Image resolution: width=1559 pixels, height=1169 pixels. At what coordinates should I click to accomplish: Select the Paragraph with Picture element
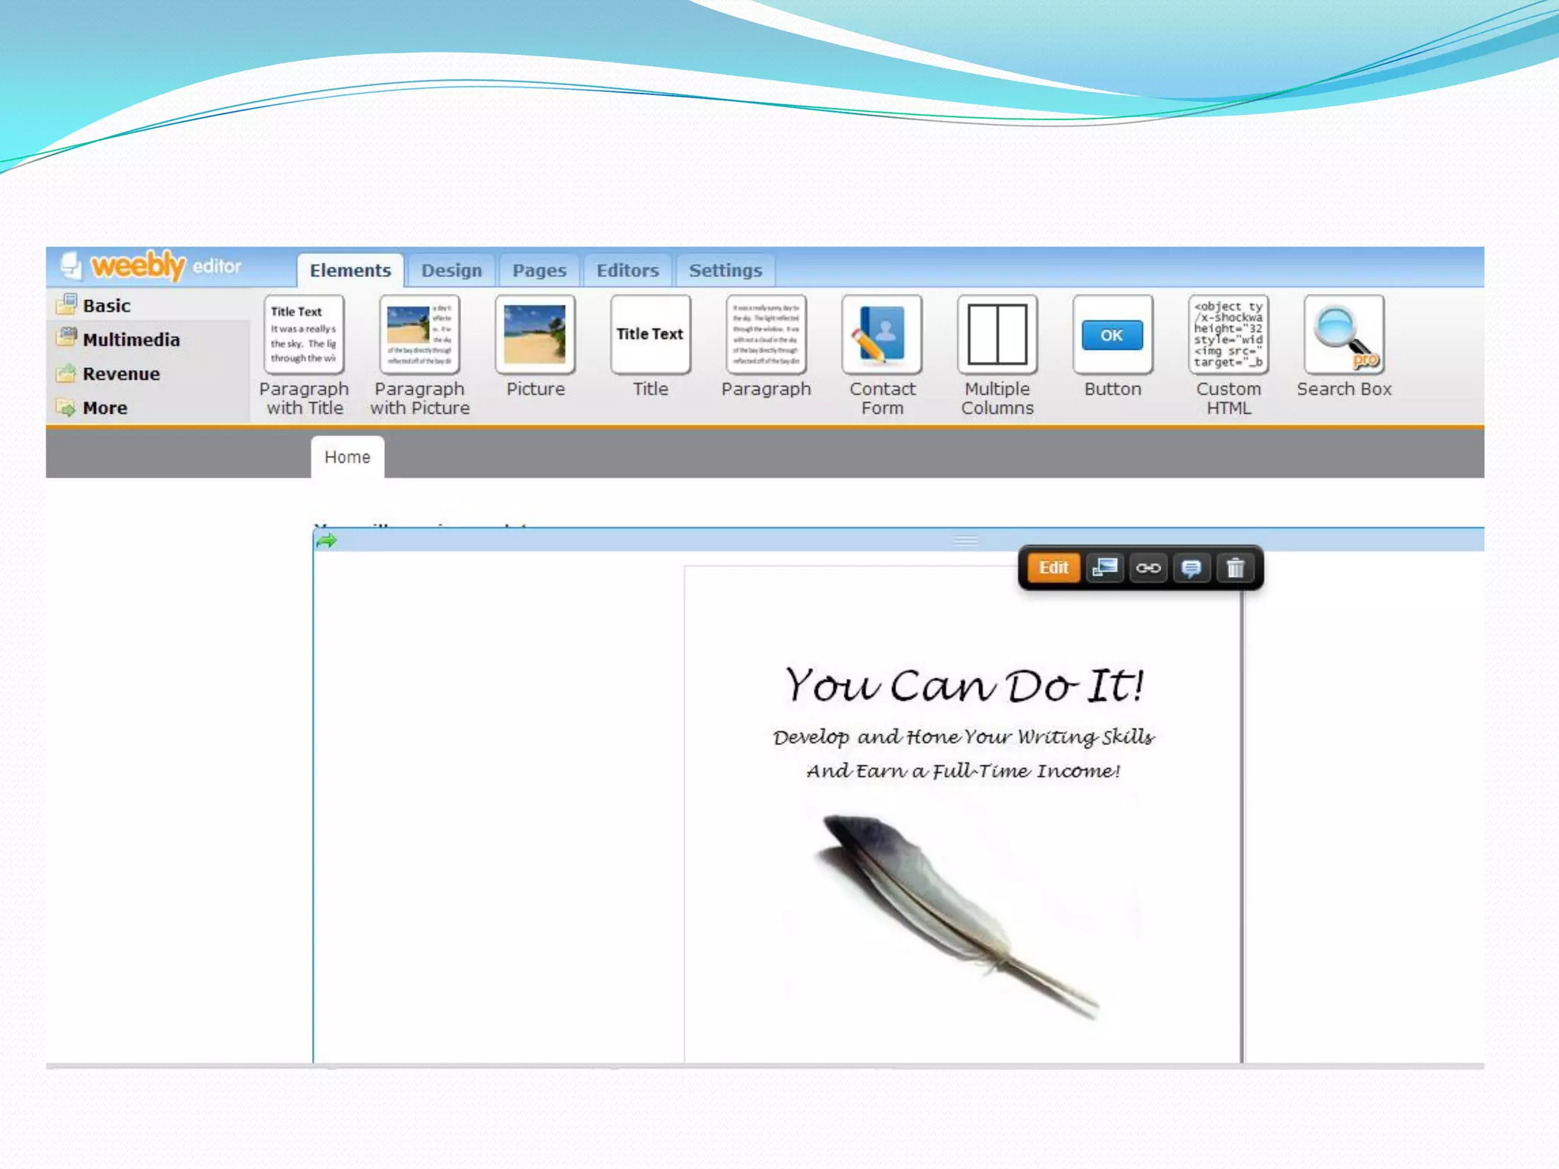pos(419,335)
